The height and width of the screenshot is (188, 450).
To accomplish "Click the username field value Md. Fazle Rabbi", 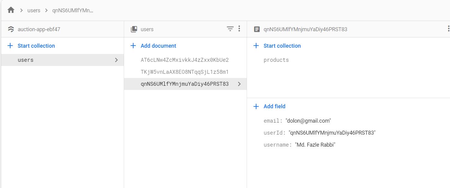I will pyautogui.click(x=316, y=145).
